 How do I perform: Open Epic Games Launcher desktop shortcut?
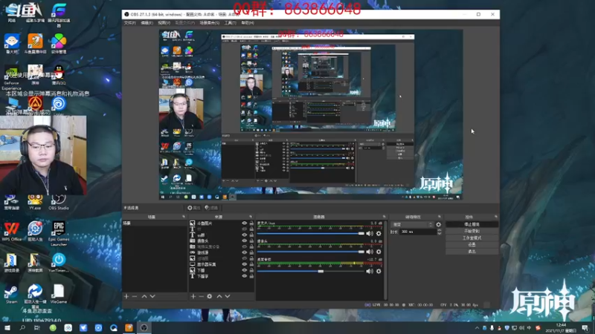click(x=59, y=234)
